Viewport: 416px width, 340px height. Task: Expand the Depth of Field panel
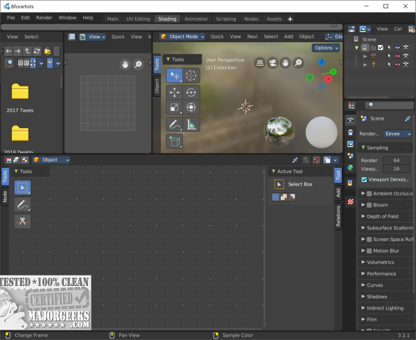pos(381,217)
